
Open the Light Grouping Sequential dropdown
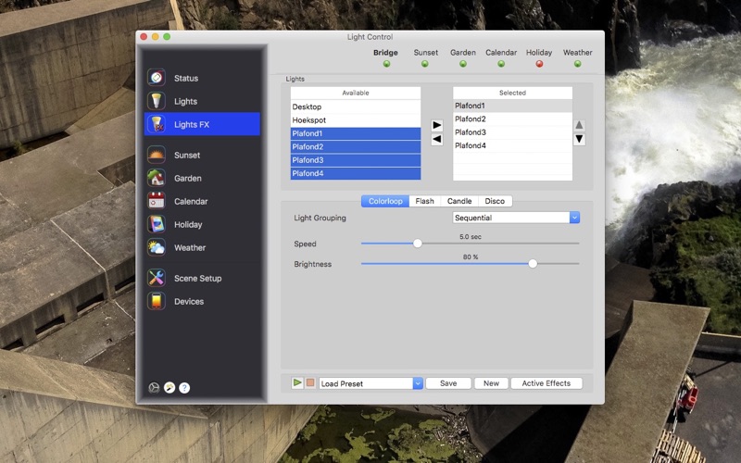[x=516, y=218]
